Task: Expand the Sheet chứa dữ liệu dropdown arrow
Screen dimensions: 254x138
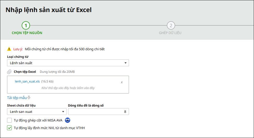Action: (x=63, y=112)
